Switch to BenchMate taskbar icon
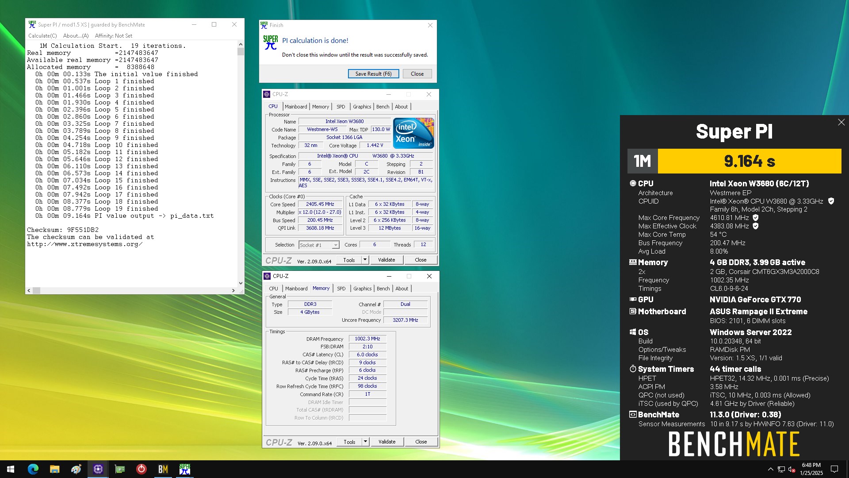 point(163,469)
